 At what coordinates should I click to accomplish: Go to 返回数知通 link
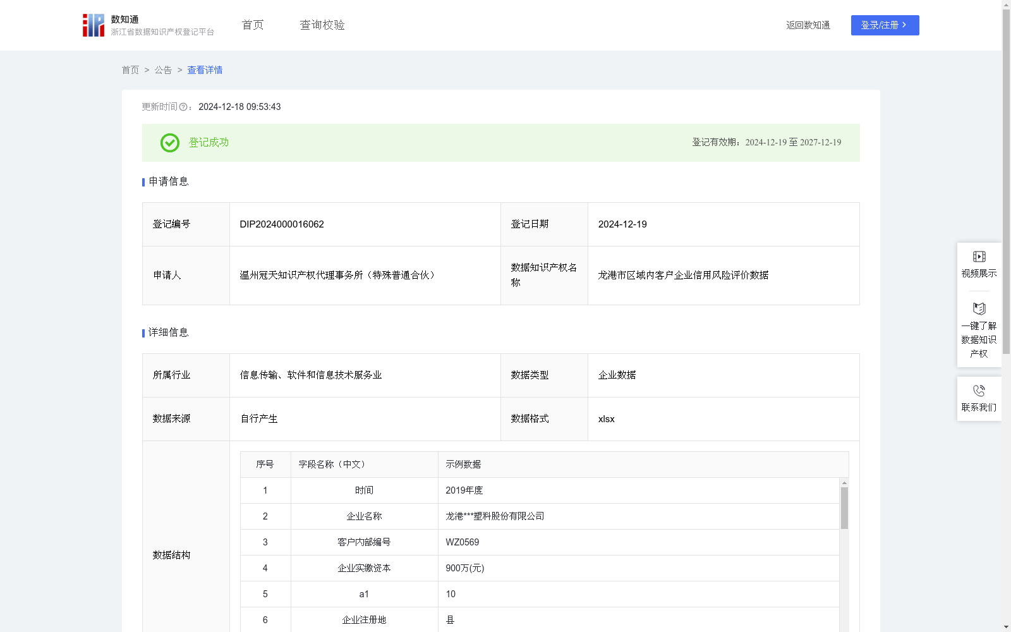coord(808,25)
